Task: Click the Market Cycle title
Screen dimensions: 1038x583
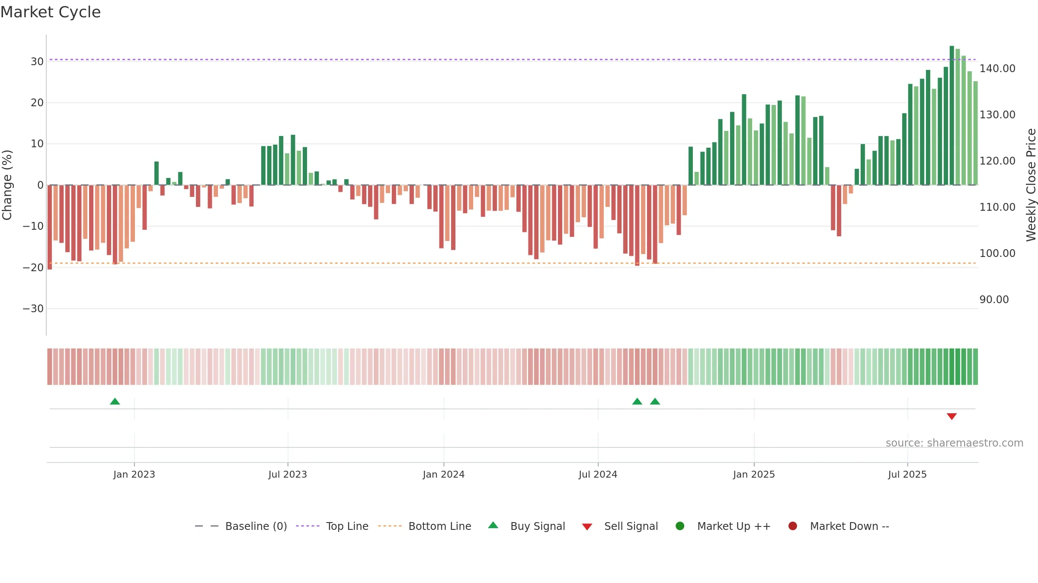Action: 51,12
